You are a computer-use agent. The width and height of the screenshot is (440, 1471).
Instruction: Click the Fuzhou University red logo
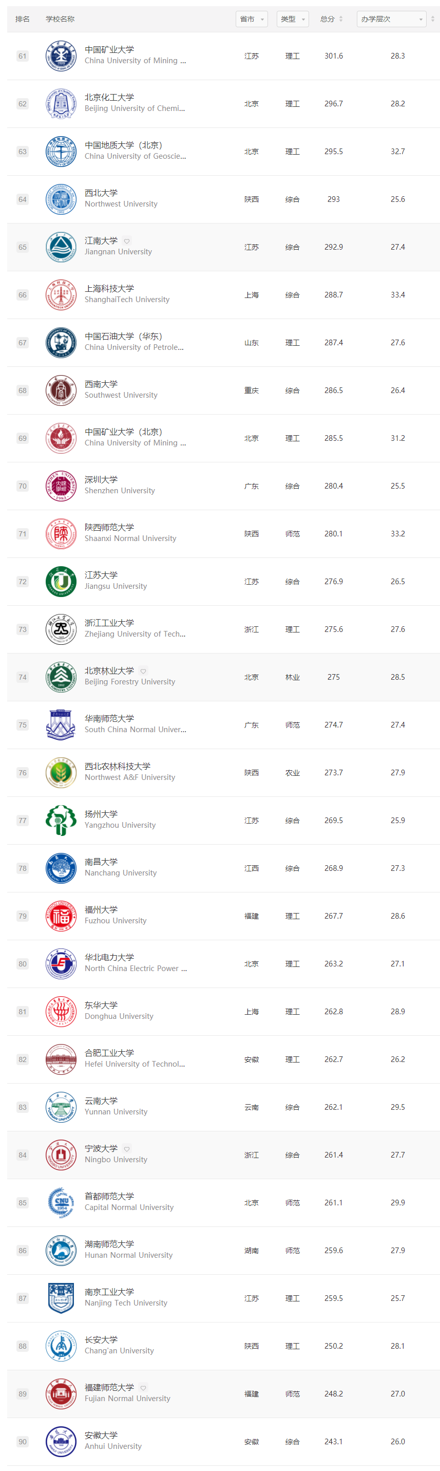(61, 916)
